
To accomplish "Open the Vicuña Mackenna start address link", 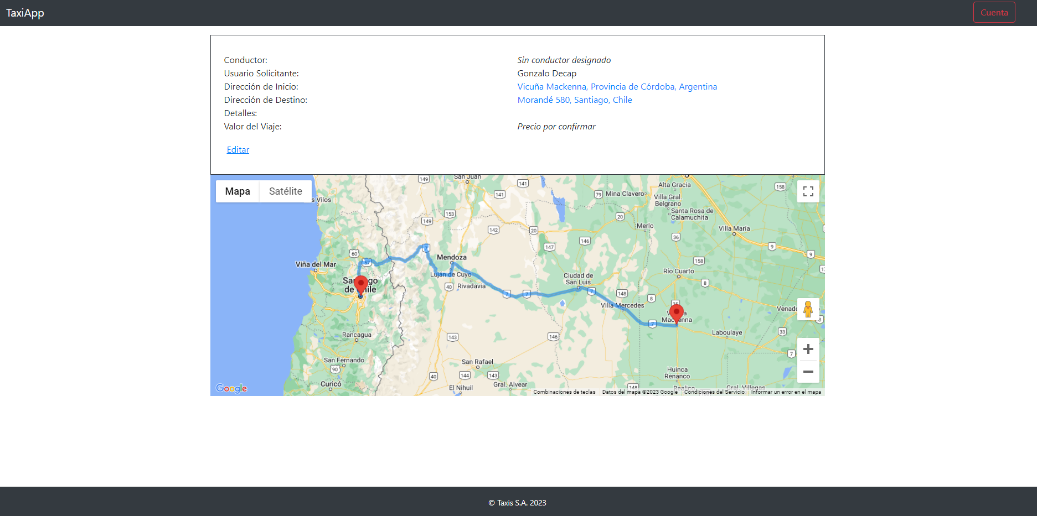I will 617,86.
